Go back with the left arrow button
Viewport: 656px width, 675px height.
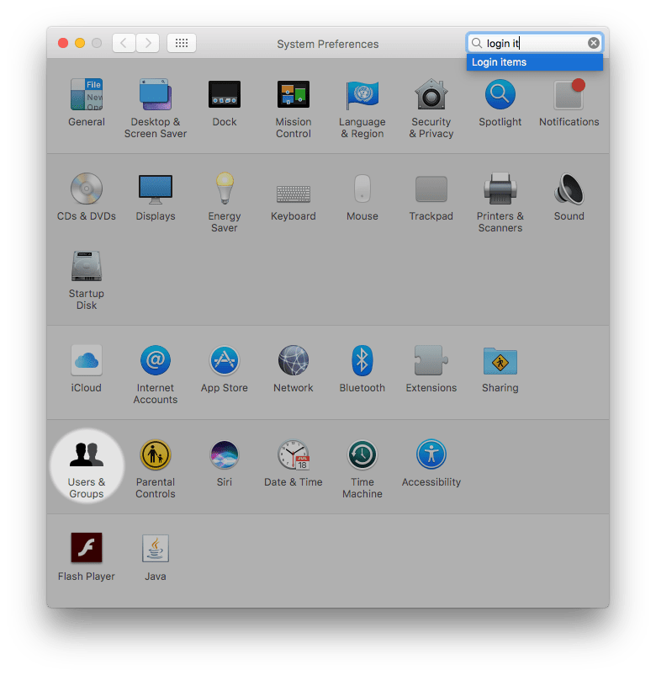124,43
